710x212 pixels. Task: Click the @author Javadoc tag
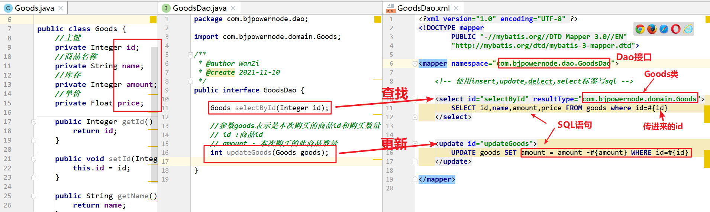pyautogui.click(x=220, y=63)
